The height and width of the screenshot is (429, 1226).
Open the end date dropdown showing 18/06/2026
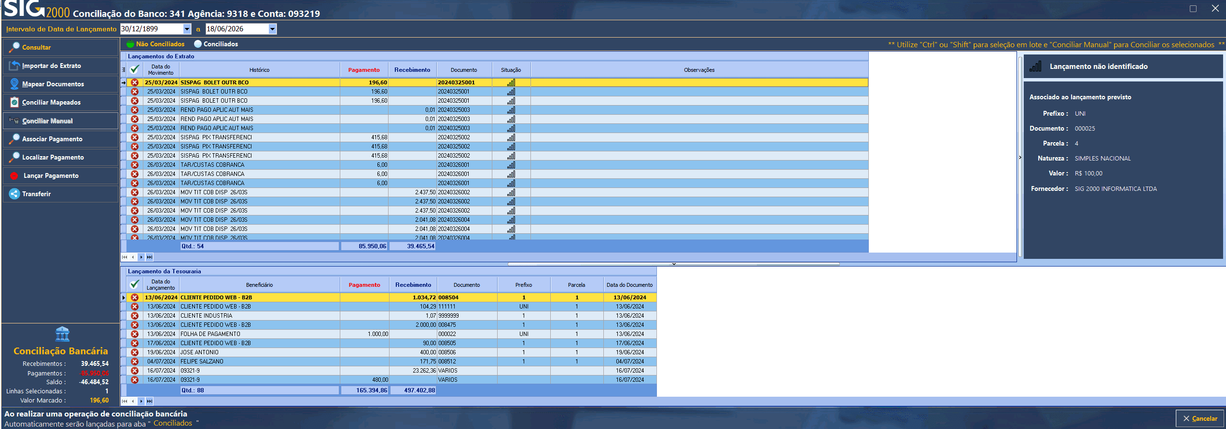(x=272, y=29)
